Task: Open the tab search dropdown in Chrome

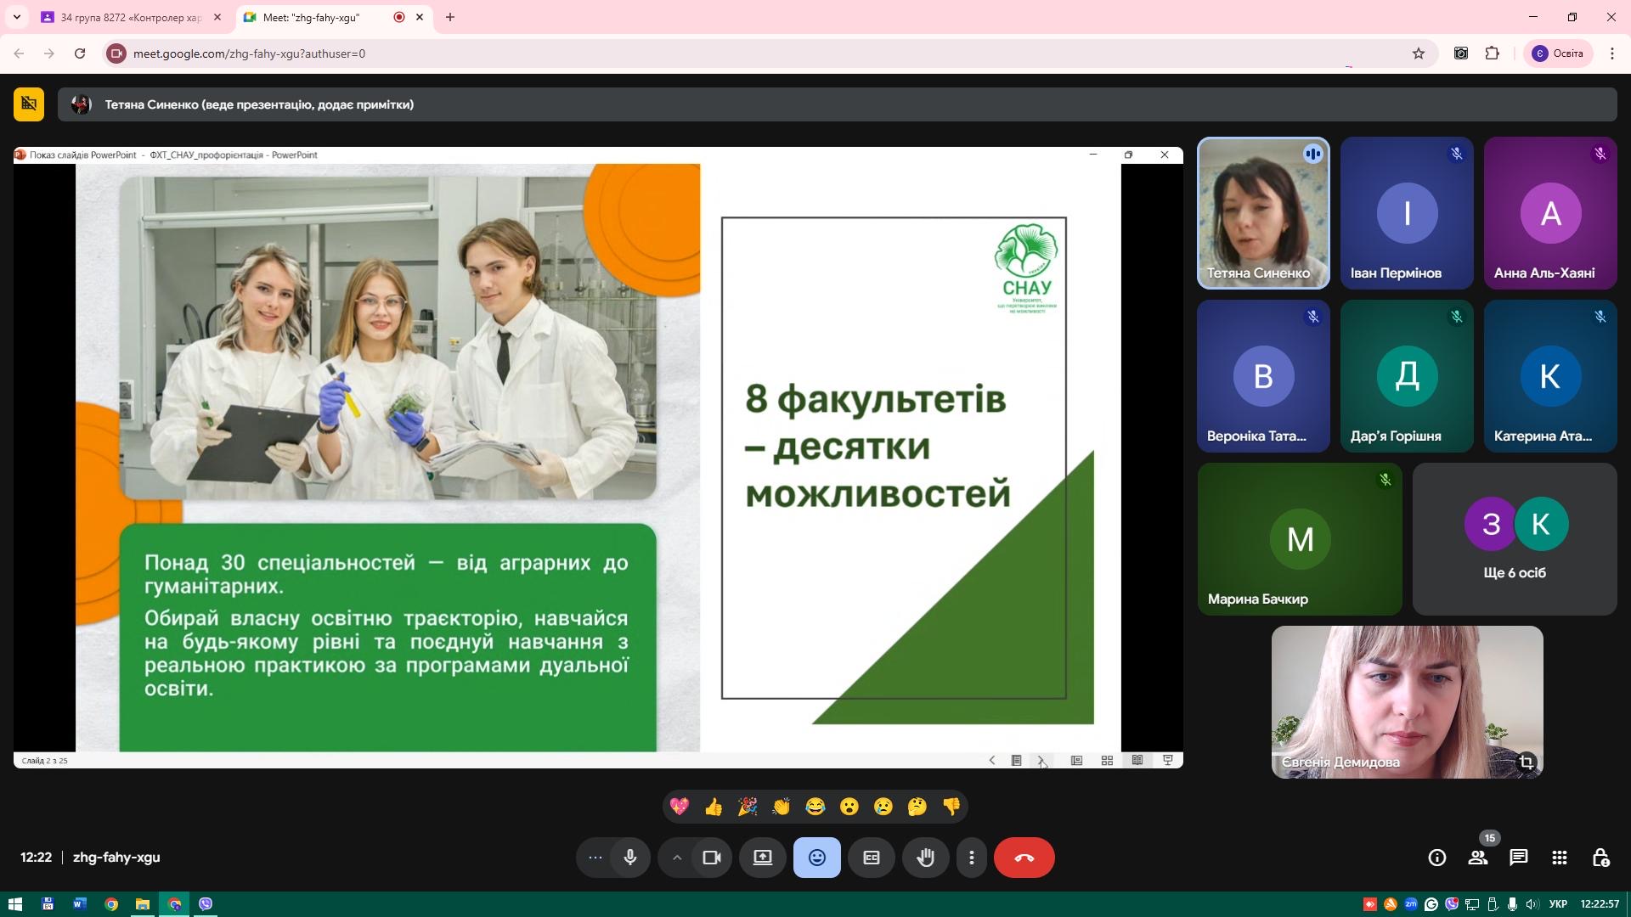Action: [16, 17]
